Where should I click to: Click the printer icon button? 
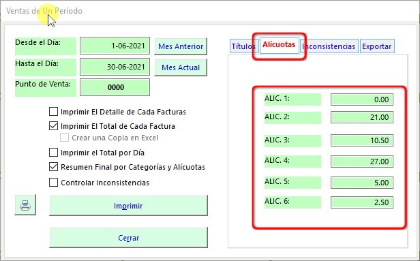[x=25, y=205]
